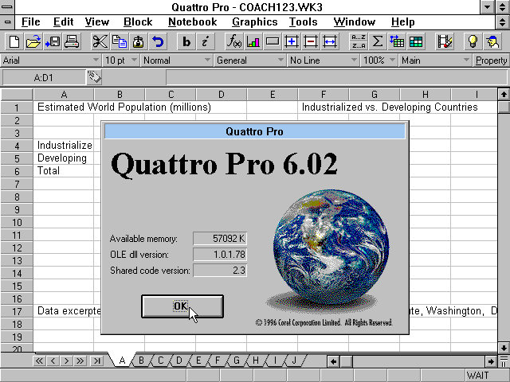This screenshot has height=382, width=510.
Task: Toggle italic with the i icon
Action: tap(206, 42)
